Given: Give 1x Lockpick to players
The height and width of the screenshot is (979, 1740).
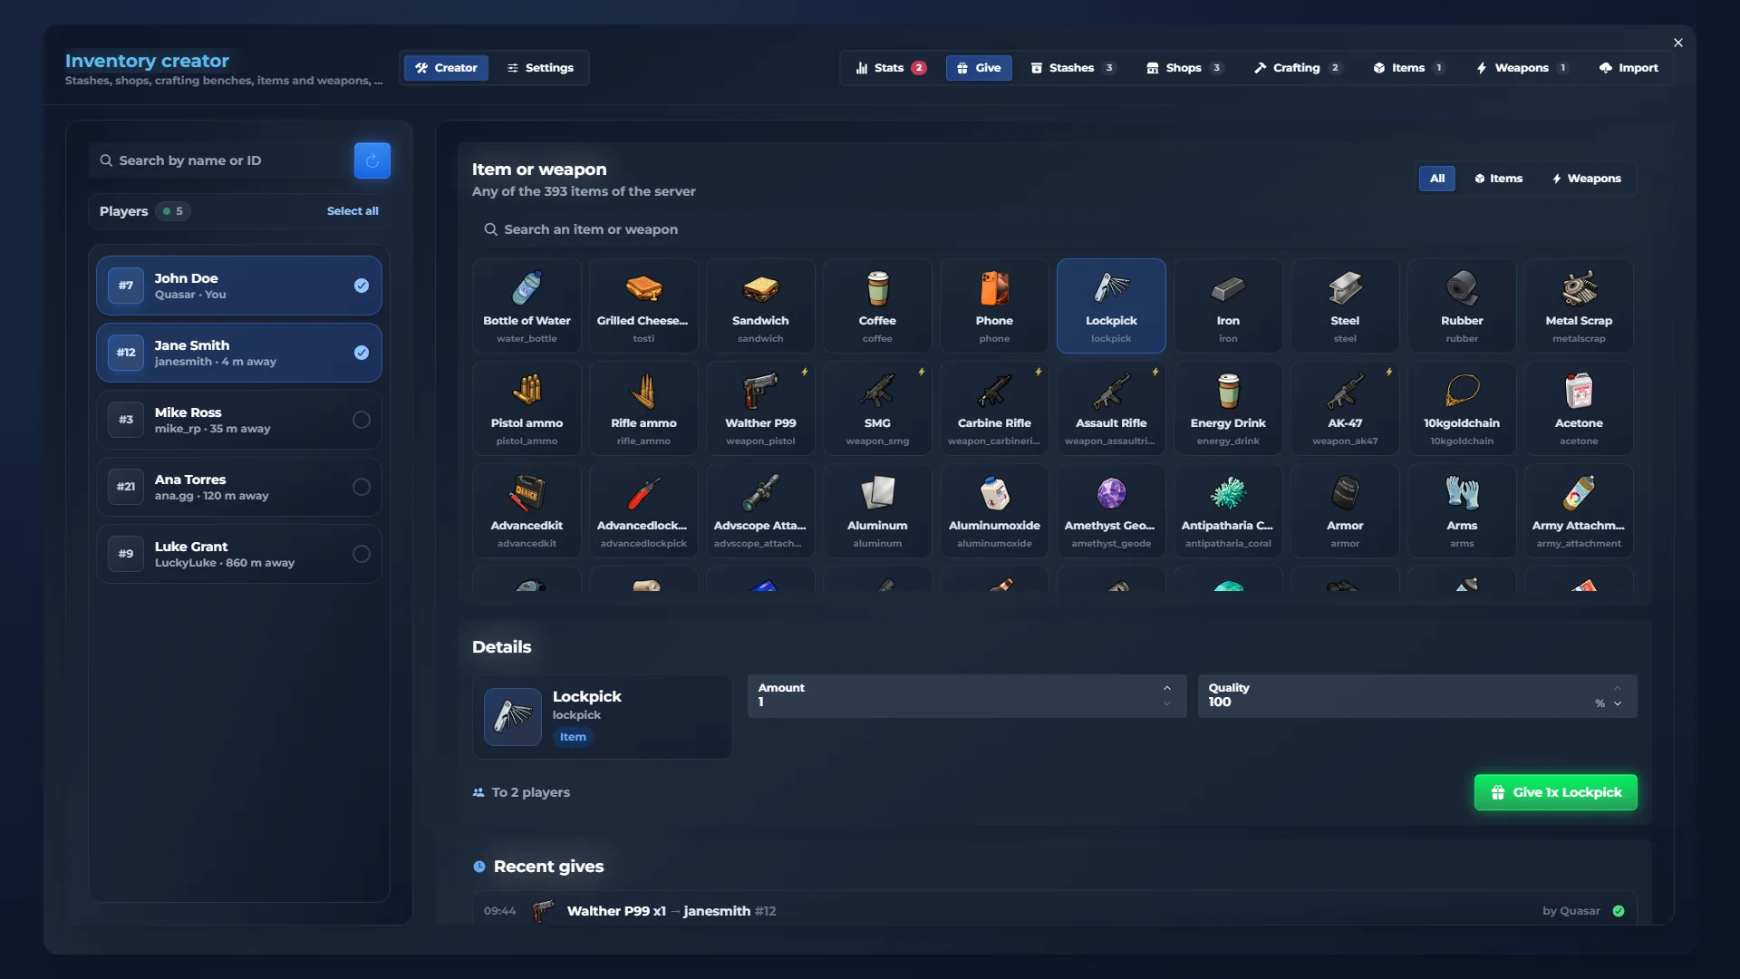Looking at the screenshot, I should (1555, 792).
